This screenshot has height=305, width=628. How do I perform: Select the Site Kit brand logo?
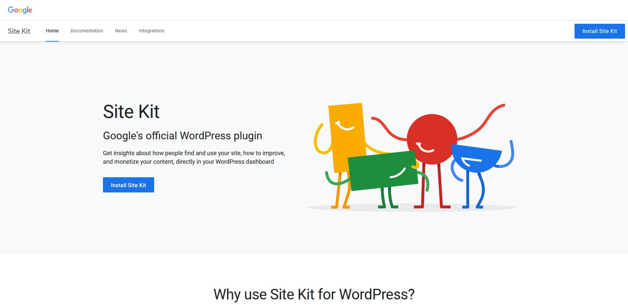(x=19, y=31)
